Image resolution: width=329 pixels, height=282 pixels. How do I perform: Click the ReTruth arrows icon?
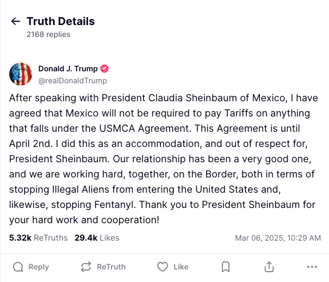click(85, 267)
